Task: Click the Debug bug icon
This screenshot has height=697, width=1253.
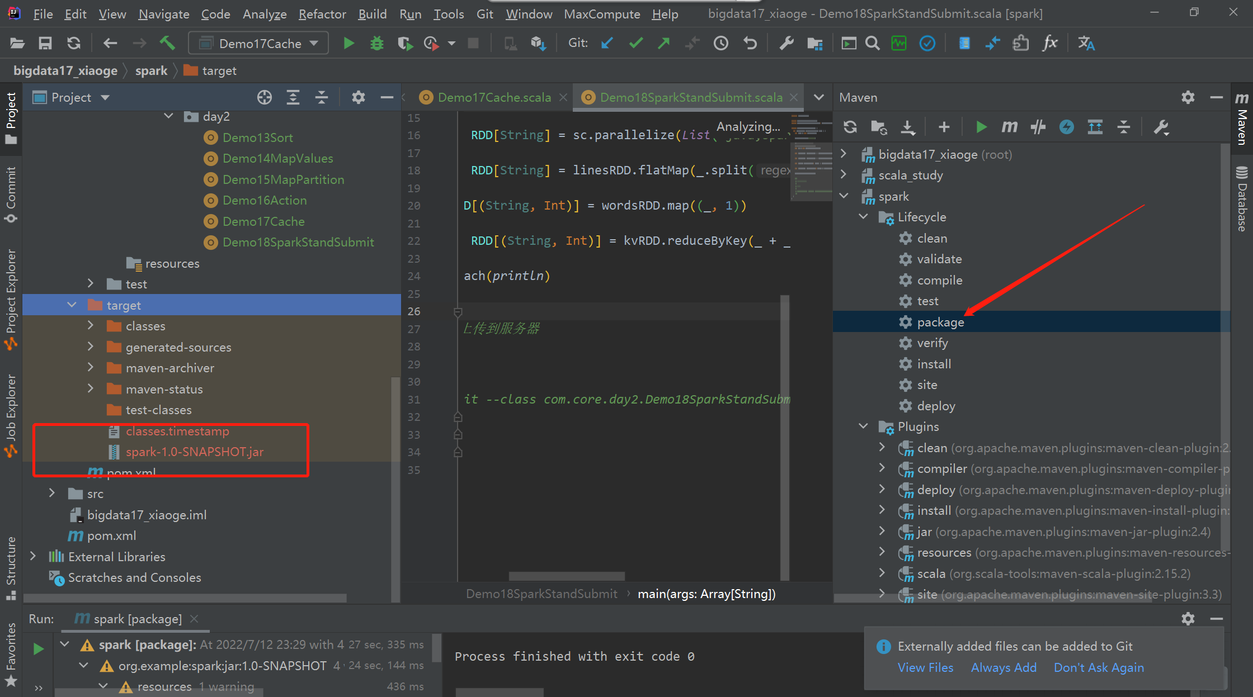Action: click(x=377, y=43)
